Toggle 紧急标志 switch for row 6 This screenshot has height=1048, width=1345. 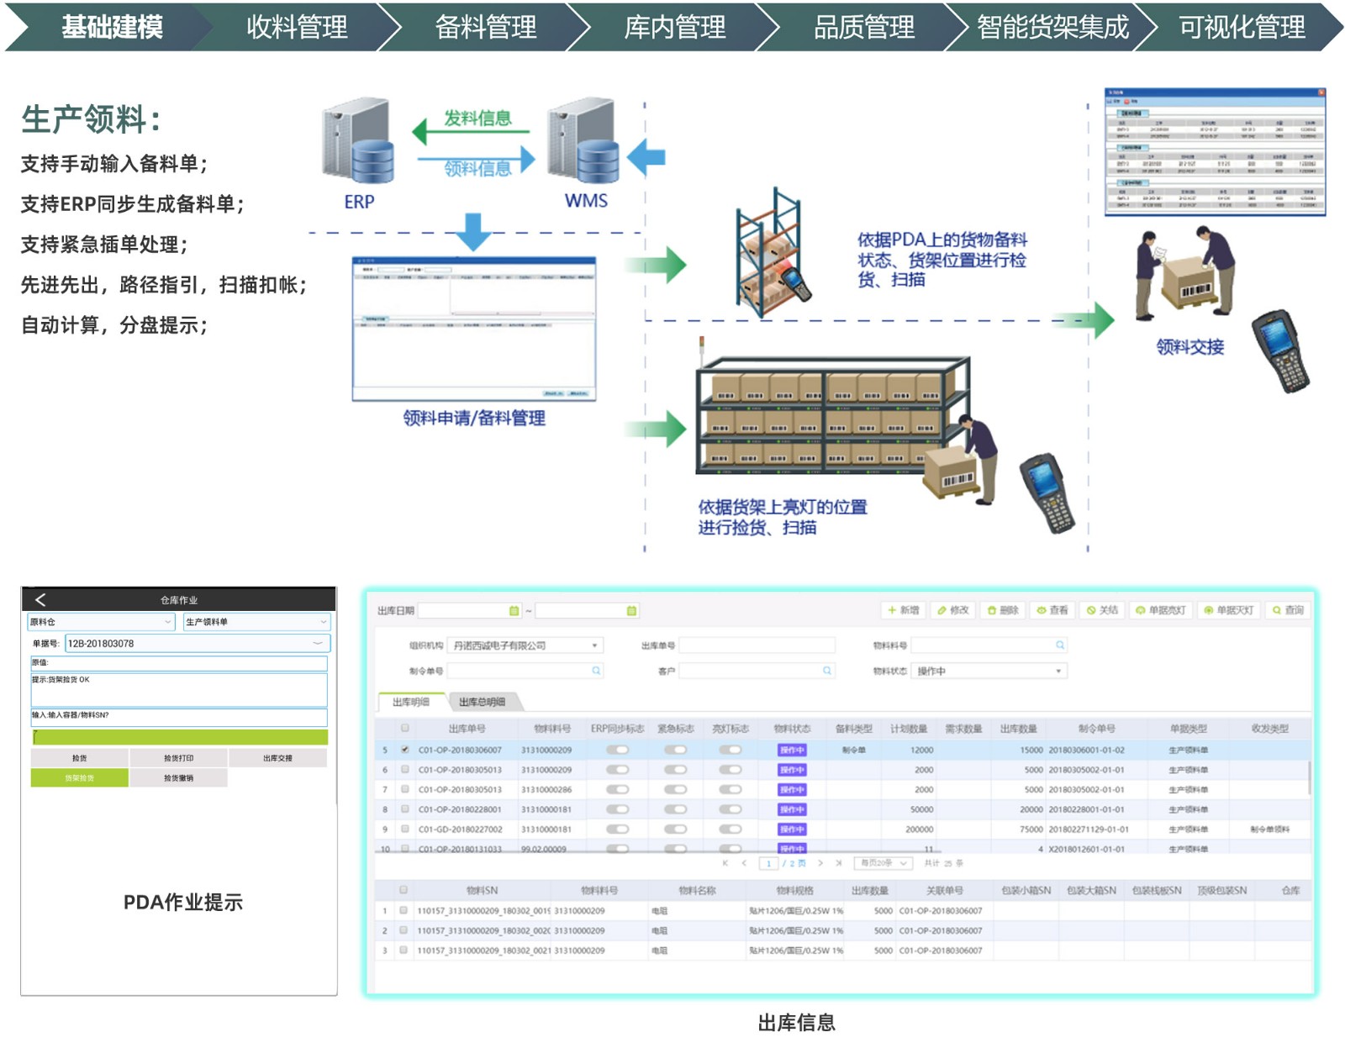675,770
